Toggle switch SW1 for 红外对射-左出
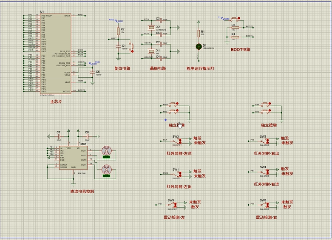This screenshot has width=332, height=240. pos(177,174)
